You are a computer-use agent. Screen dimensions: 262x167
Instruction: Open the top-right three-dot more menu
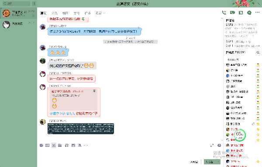tap(258, 13)
